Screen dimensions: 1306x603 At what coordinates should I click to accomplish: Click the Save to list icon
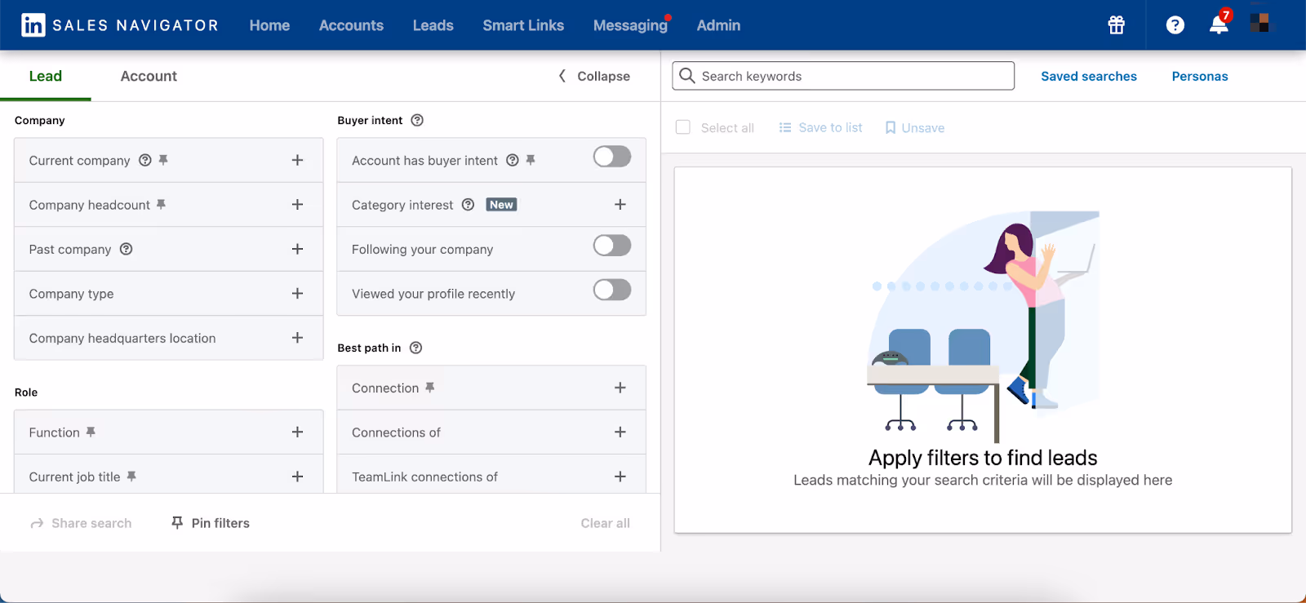click(x=785, y=127)
